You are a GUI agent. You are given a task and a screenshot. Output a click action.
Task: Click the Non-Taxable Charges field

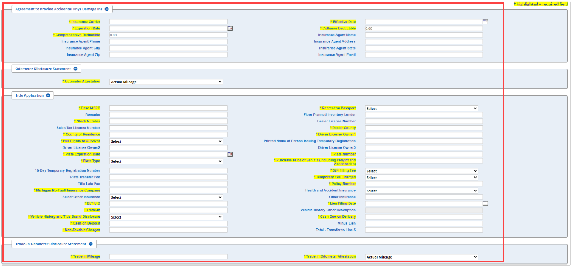point(168,230)
